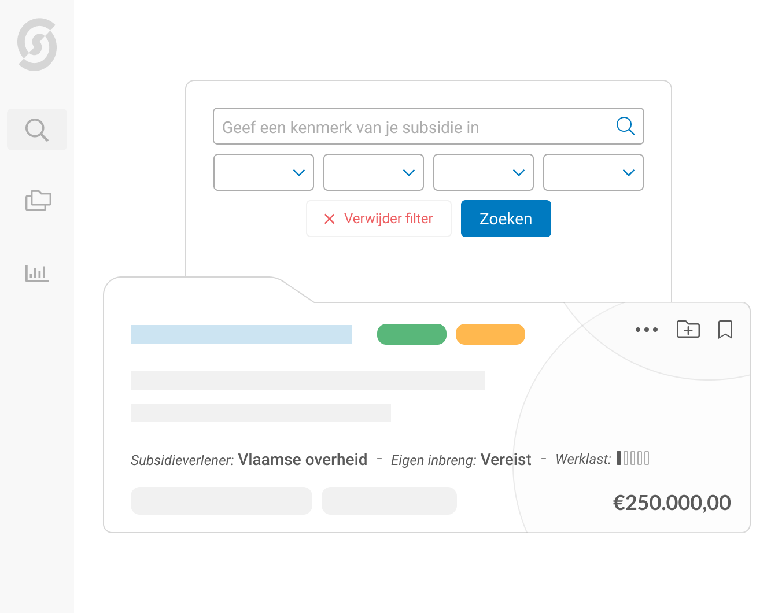Focus the subsidy keyword search field
This screenshot has height=613, width=782.
click(x=411, y=127)
